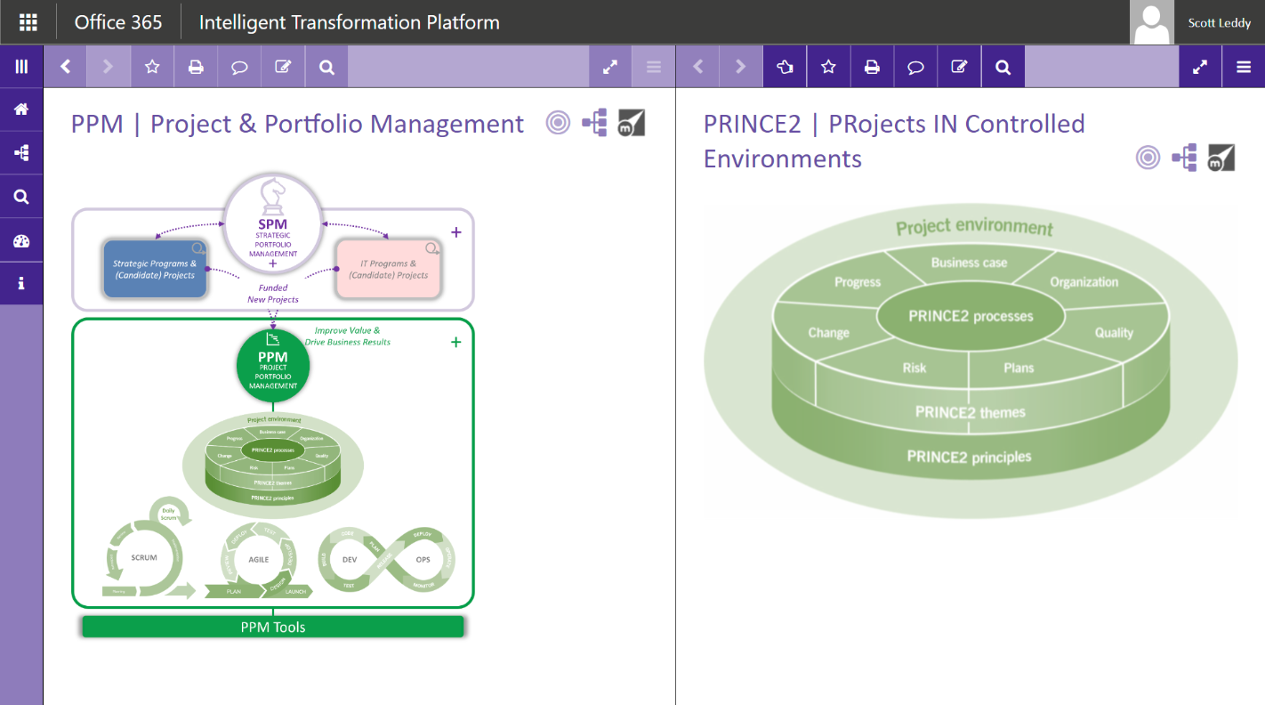Select Quality theme segment
The height and width of the screenshot is (705, 1265).
click(1114, 333)
